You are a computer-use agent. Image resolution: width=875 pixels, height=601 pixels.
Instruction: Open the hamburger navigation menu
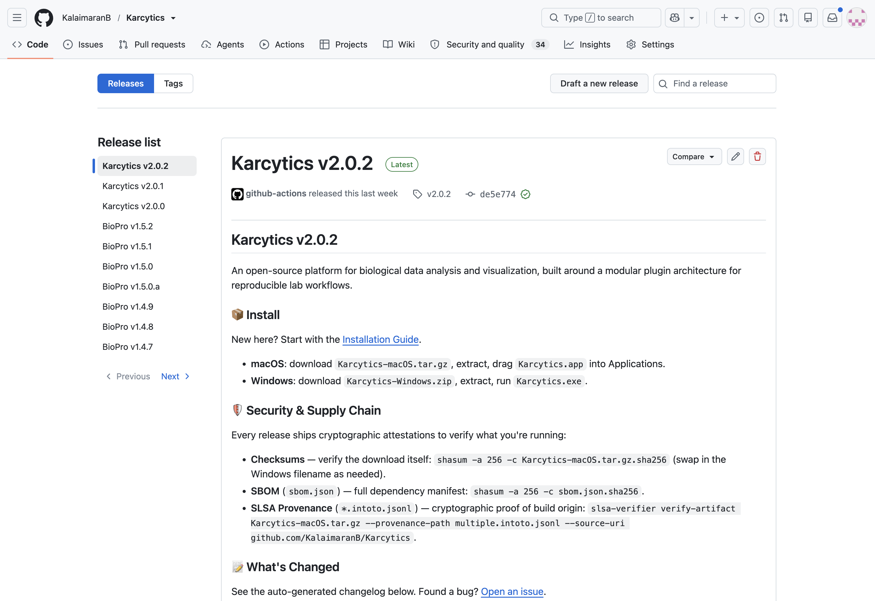(17, 18)
